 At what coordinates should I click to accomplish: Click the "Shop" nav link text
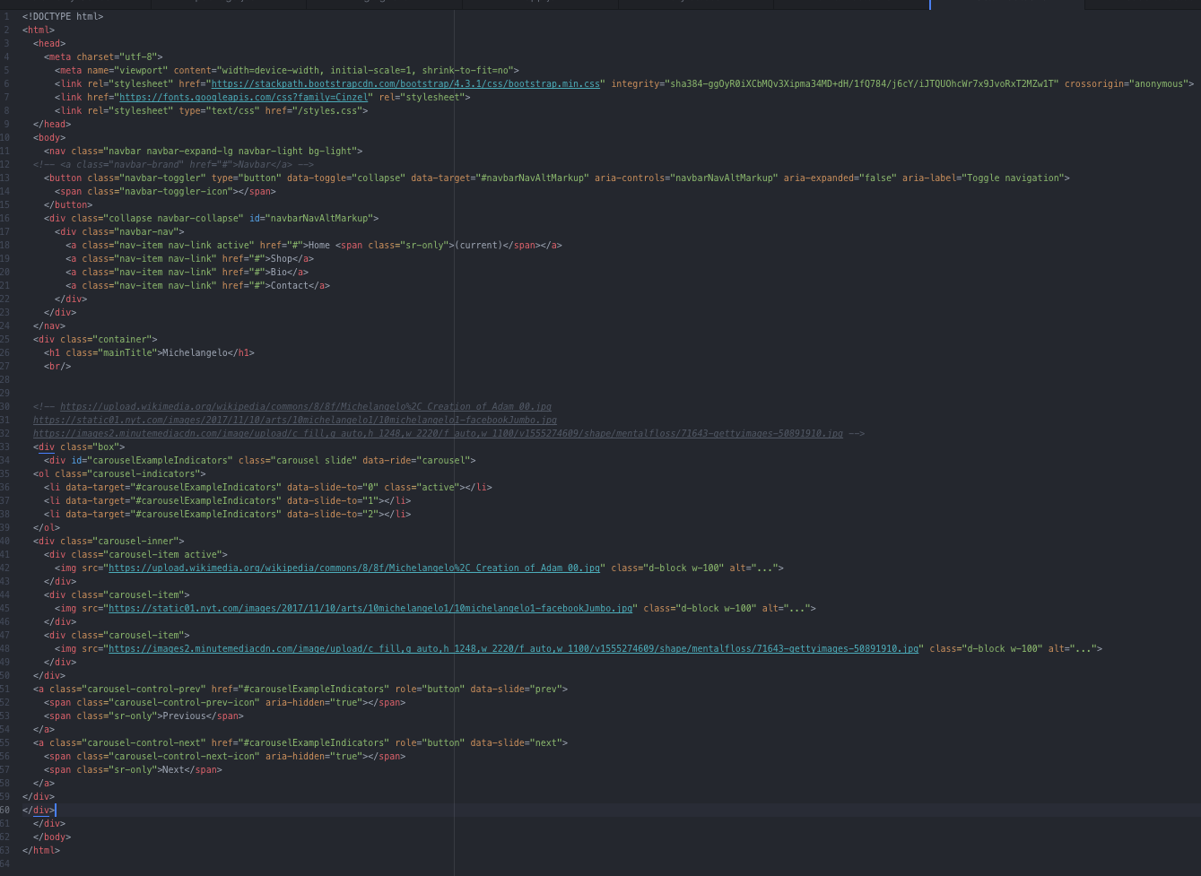[282, 258]
